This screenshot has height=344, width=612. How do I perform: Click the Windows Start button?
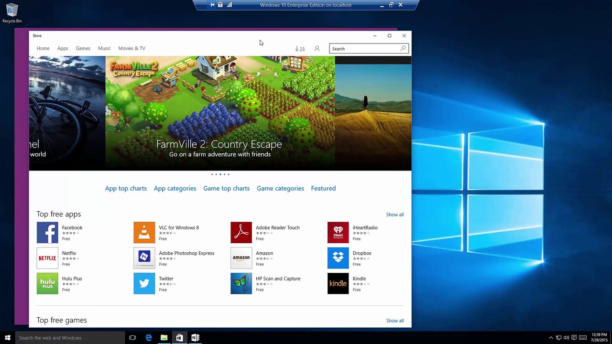click(8, 338)
